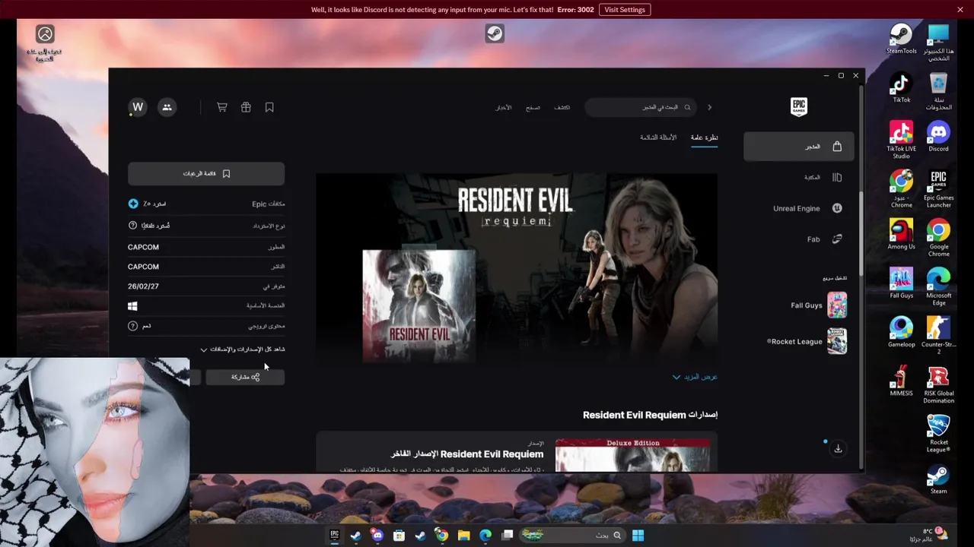Open TikTok LIVE Studio desktop shortcut
The image size is (974, 547).
pyautogui.click(x=902, y=141)
